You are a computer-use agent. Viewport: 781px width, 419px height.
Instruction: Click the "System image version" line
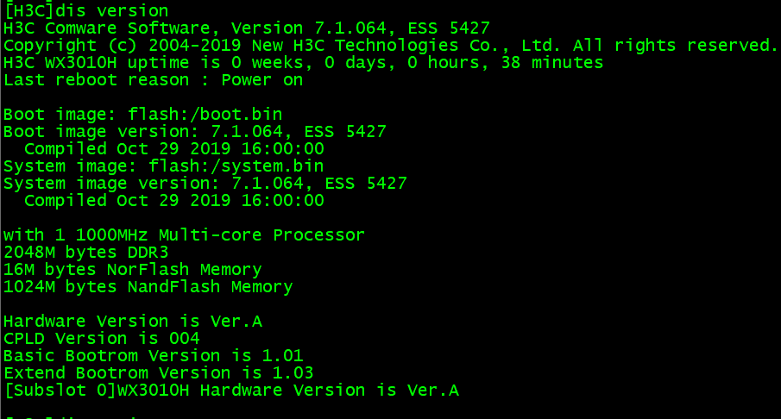pos(205,184)
